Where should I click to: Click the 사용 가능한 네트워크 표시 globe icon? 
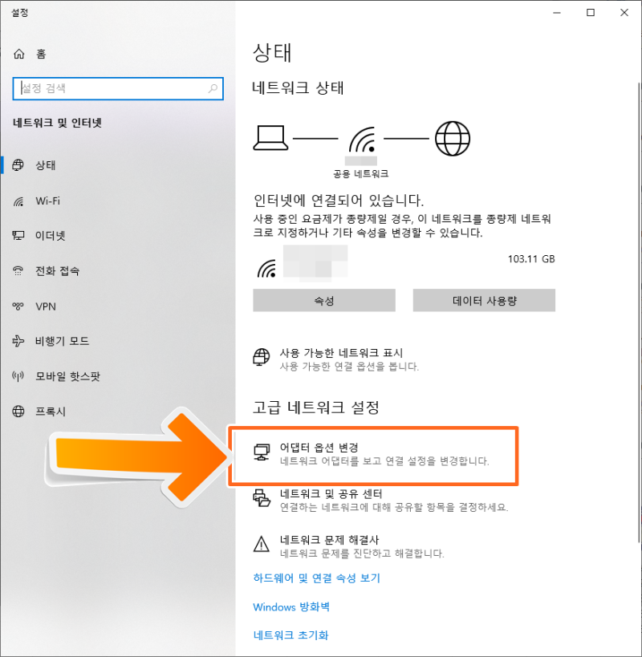coord(261,357)
